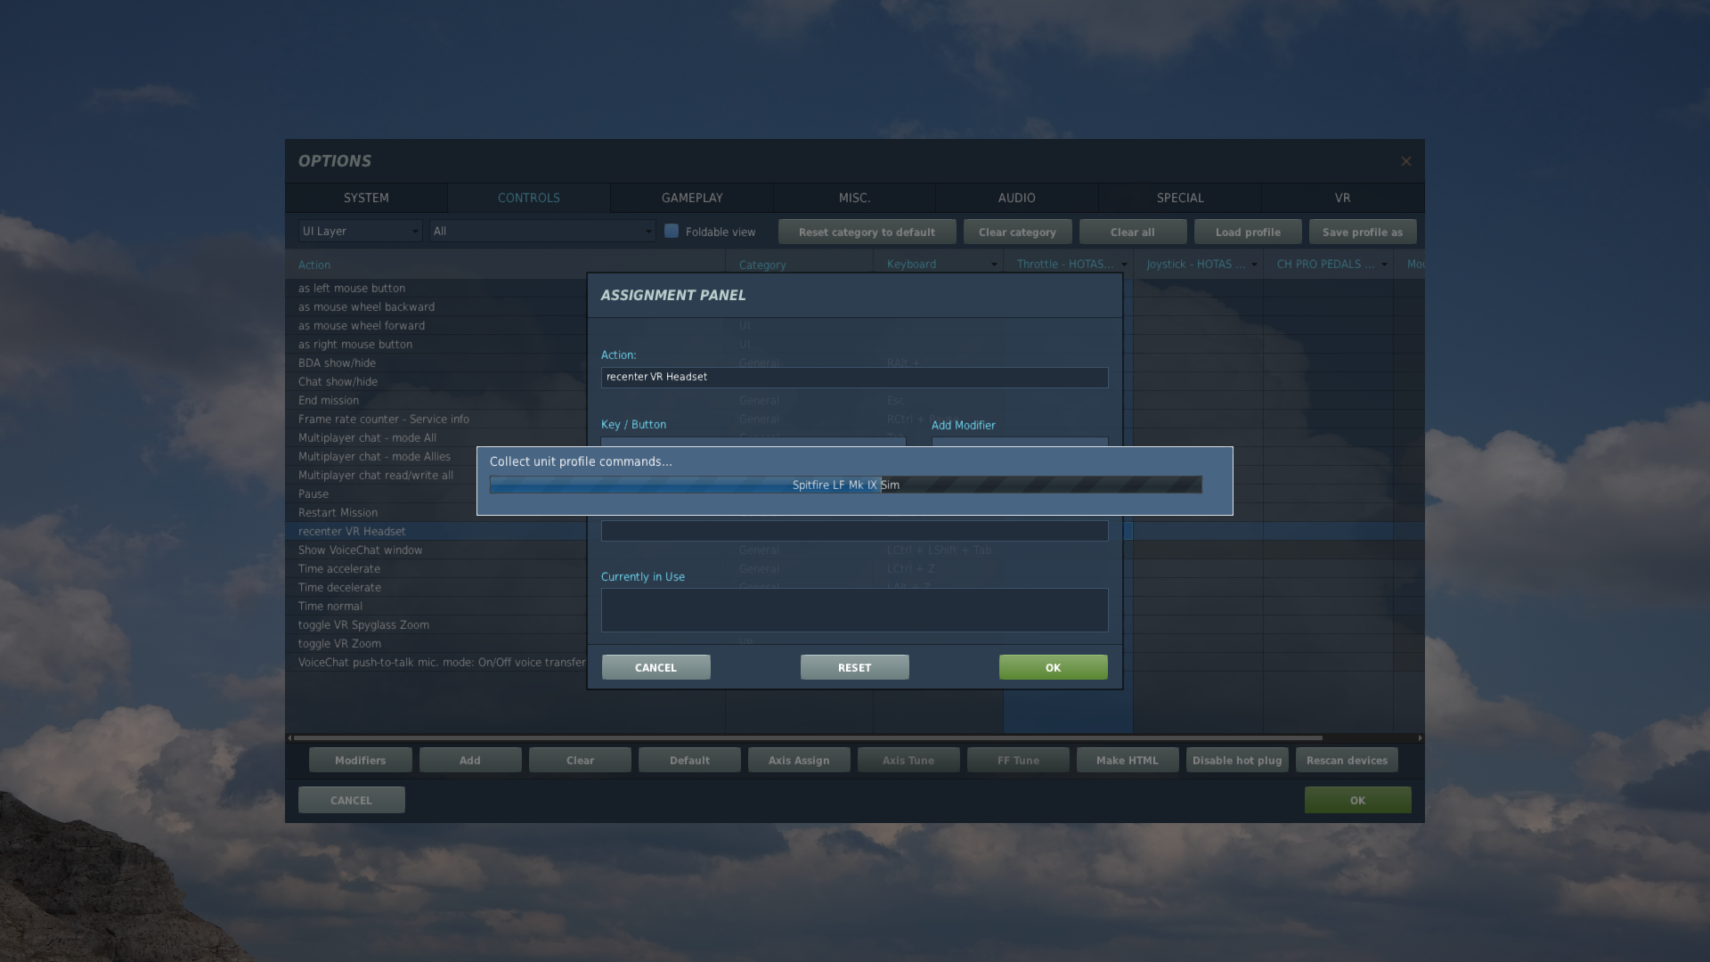The image size is (1710, 962).
Task: Click RESET in the Assignment Panel
Action: pyautogui.click(x=855, y=667)
